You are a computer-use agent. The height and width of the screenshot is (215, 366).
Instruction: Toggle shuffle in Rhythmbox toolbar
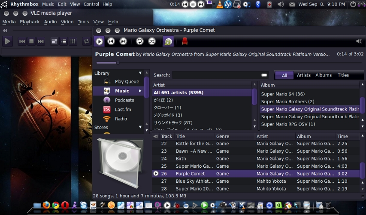[152, 41]
